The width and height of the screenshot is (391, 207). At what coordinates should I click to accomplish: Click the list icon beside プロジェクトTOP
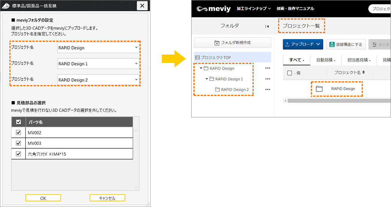pyautogui.click(x=197, y=58)
